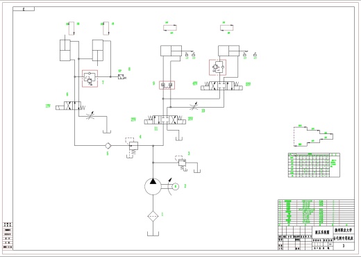The height and width of the screenshot is (257, 361).
Task: Click the green number 4 near the pressure valve
Action: tap(140, 137)
